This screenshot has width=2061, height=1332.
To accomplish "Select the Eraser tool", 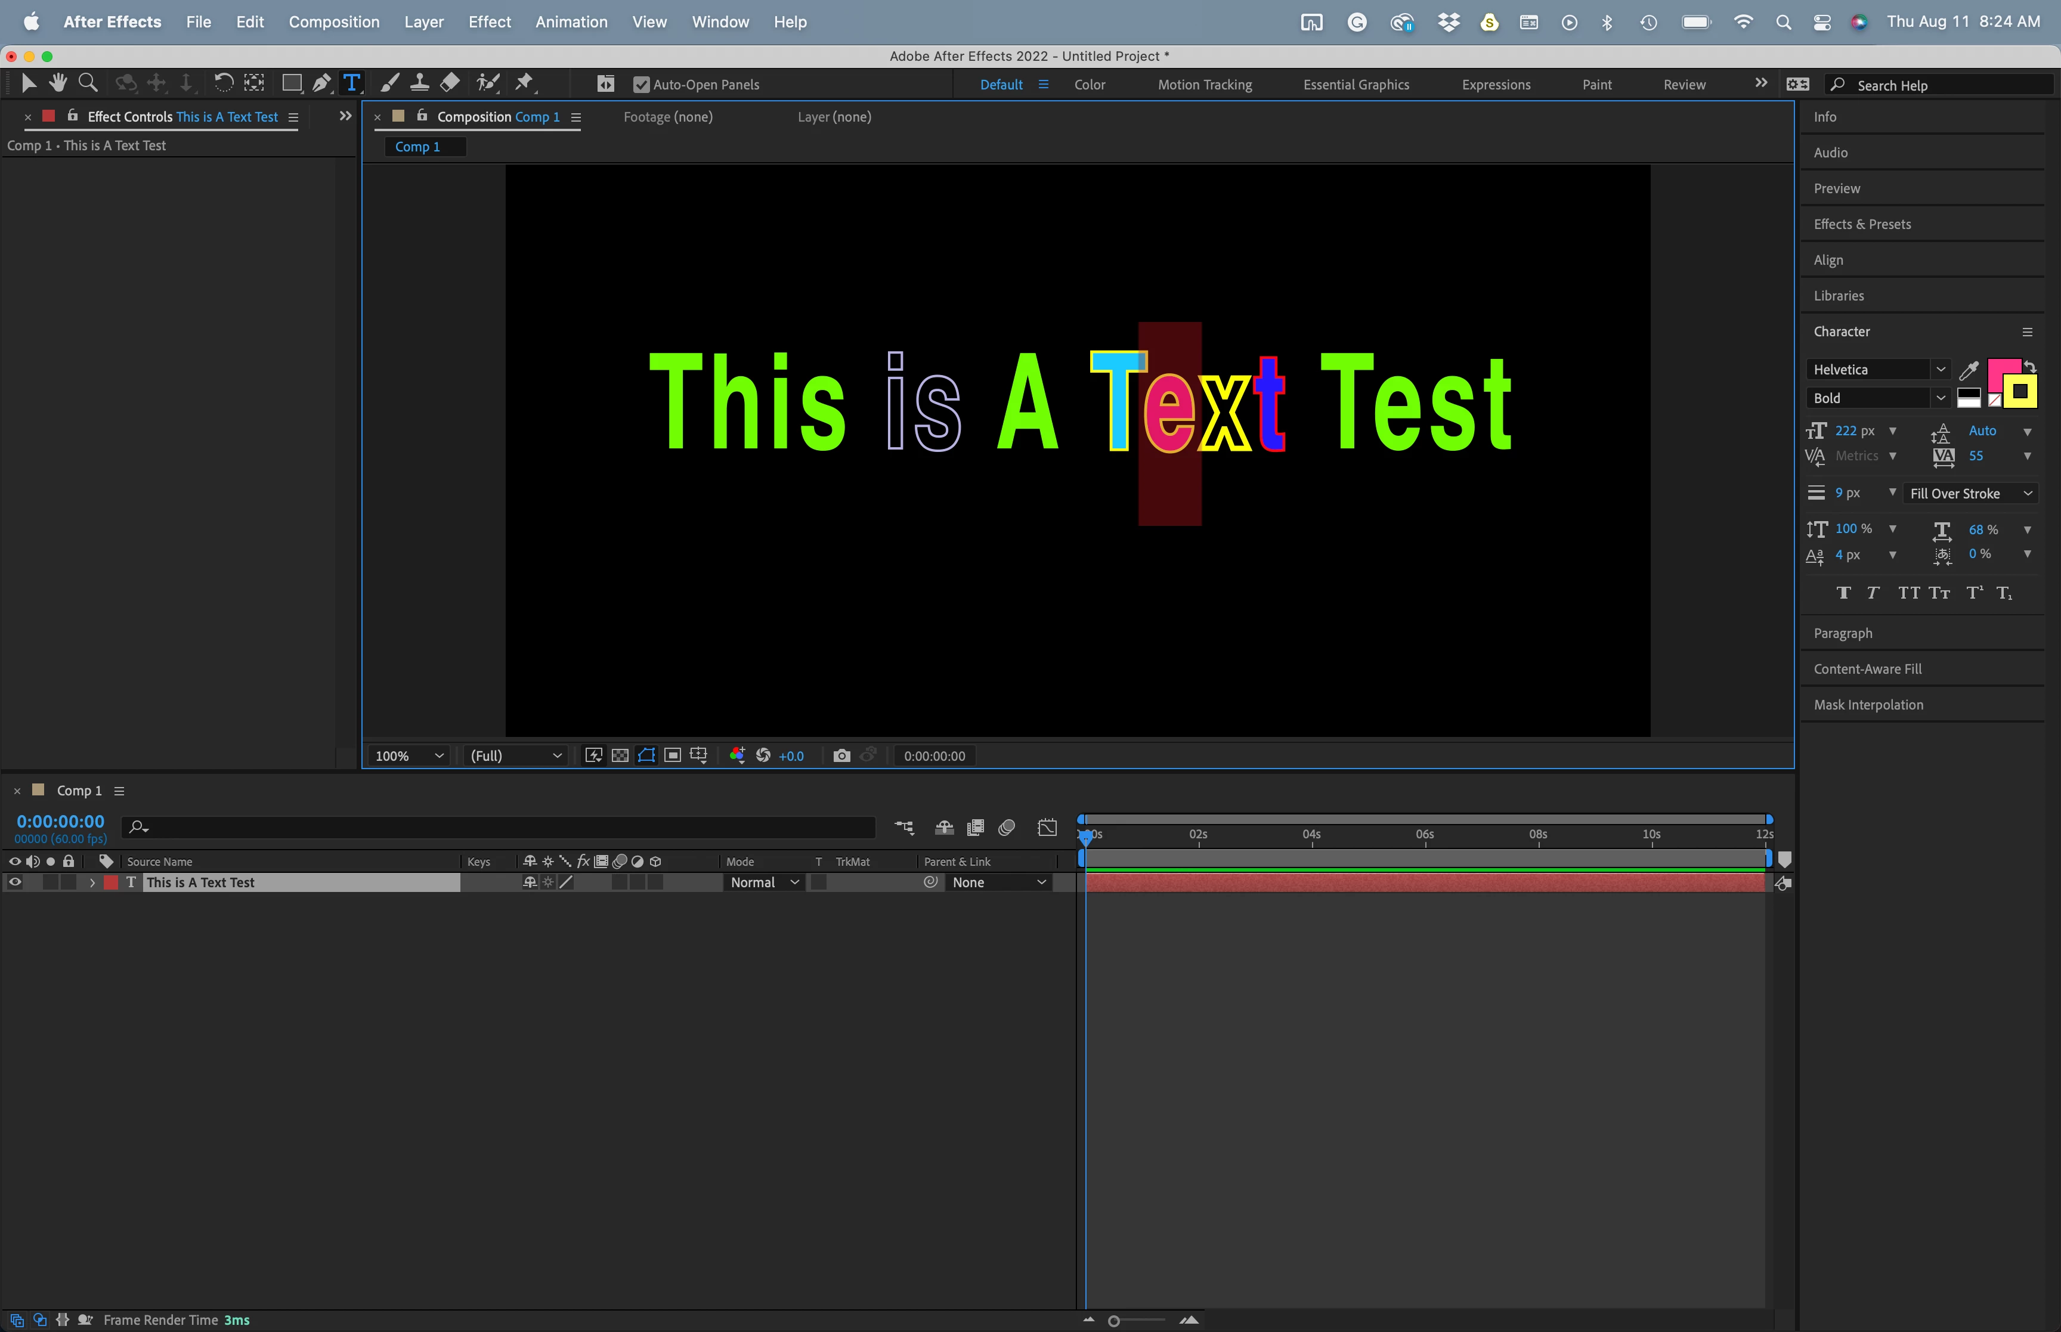I will point(450,83).
